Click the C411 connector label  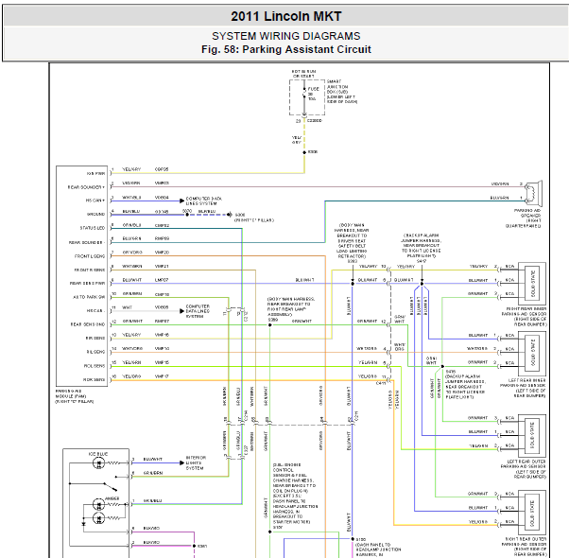(381, 383)
